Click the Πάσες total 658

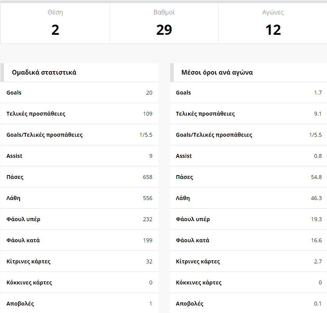click(x=147, y=177)
